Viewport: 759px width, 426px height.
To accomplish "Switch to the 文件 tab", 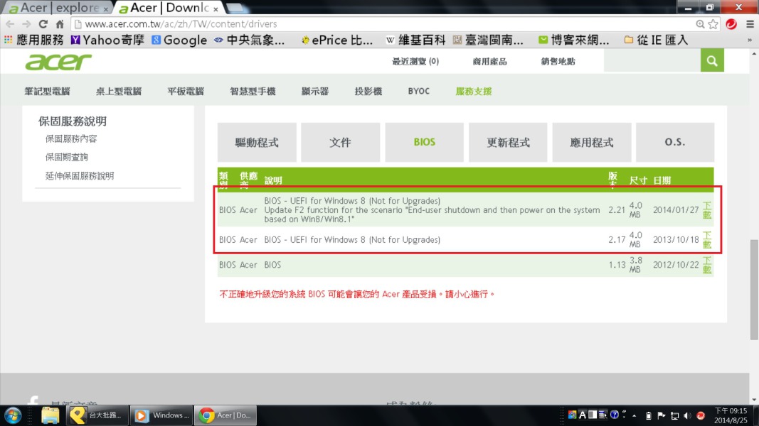I will pos(340,142).
